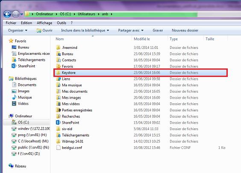Open recent locations dropdown beside navigation arrows
The image size is (241, 173).
(22, 14)
